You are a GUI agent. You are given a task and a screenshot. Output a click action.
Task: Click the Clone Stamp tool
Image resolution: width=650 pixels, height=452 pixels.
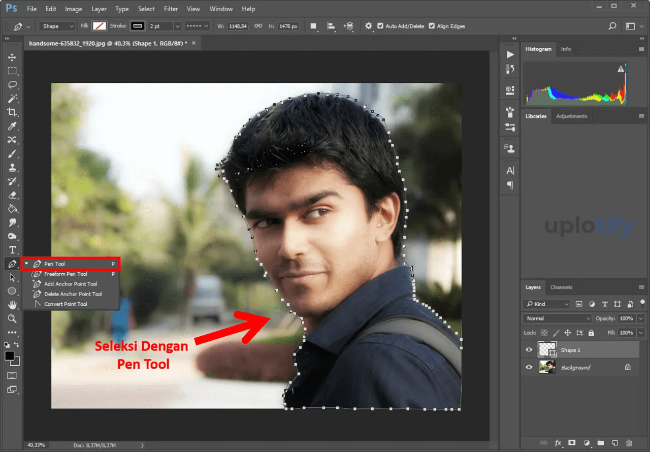click(x=12, y=167)
